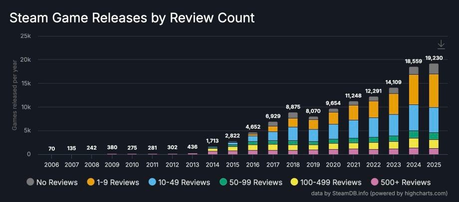This screenshot has height=202, width=459.
Task: Select the yellow 100-499 Reviews segment for 2024
Action: tap(414, 143)
